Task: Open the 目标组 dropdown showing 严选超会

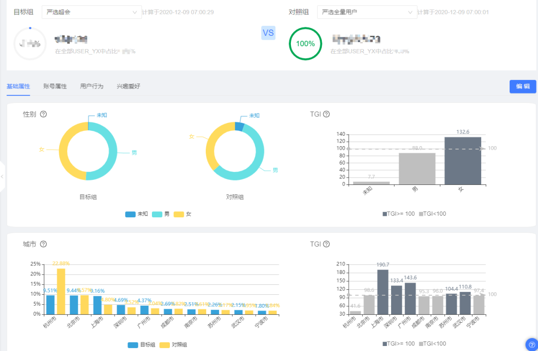Action: (92, 12)
